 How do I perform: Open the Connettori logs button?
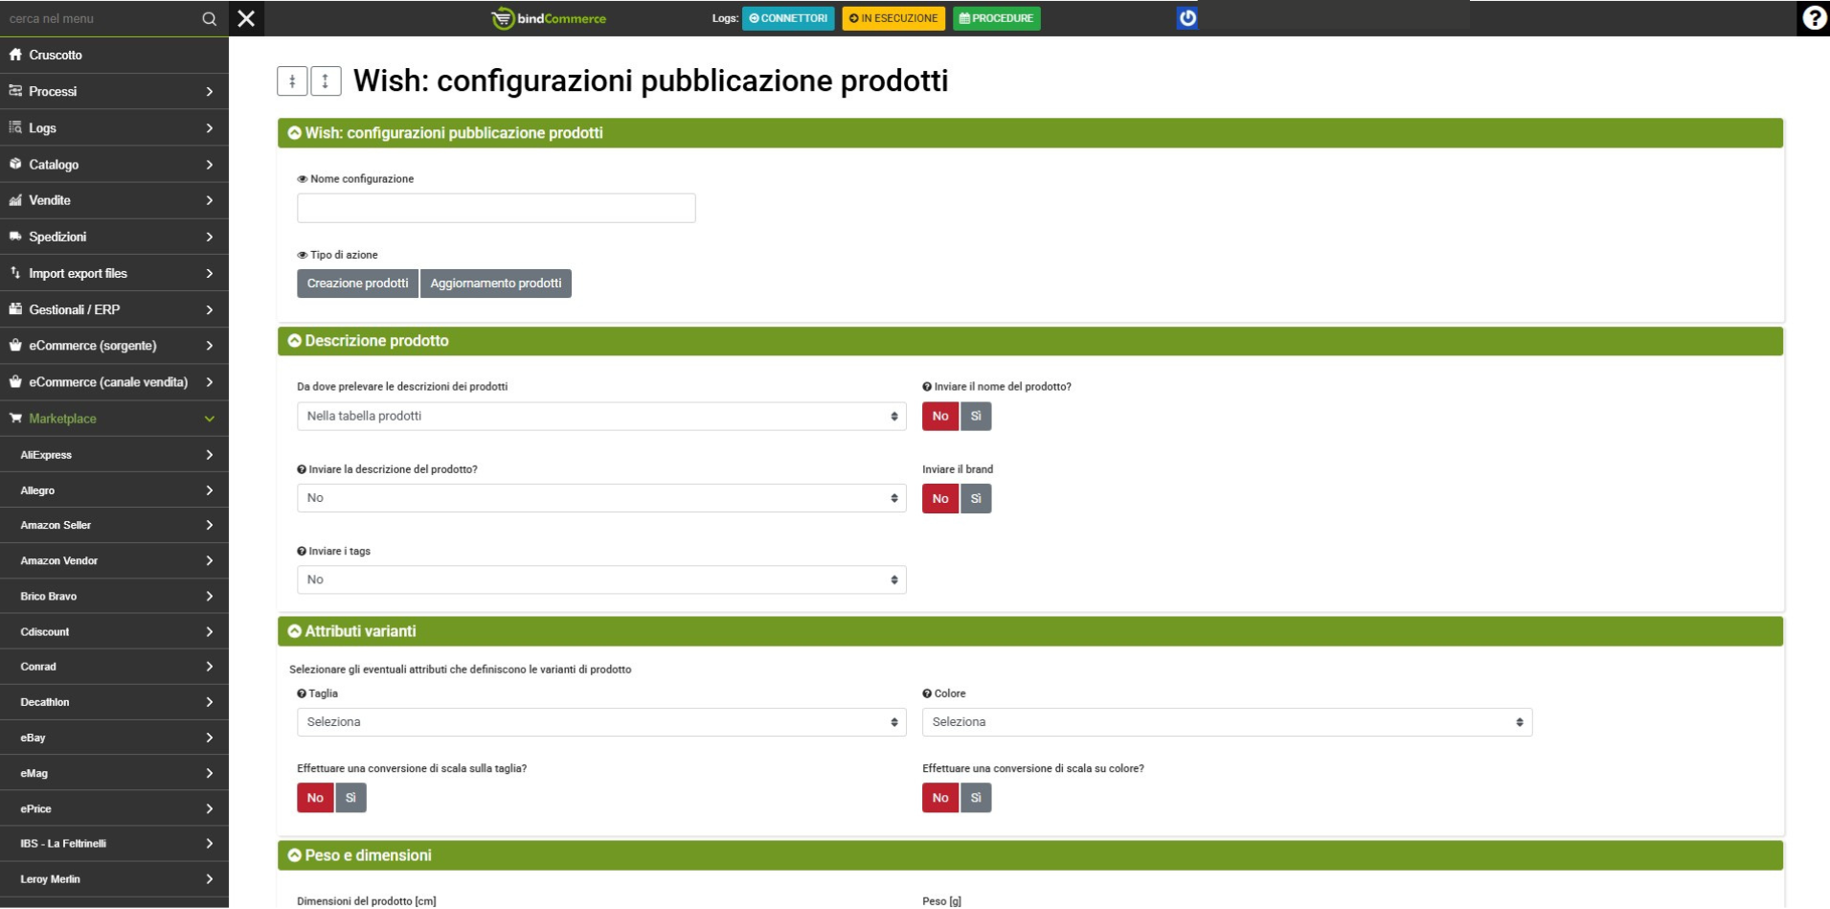pos(788,18)
